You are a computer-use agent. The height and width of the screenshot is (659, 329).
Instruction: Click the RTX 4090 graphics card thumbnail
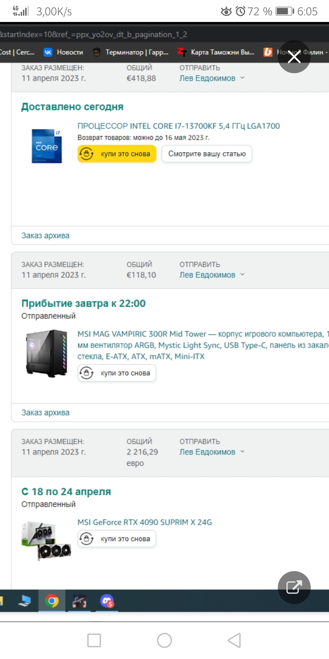pos(46,541)
